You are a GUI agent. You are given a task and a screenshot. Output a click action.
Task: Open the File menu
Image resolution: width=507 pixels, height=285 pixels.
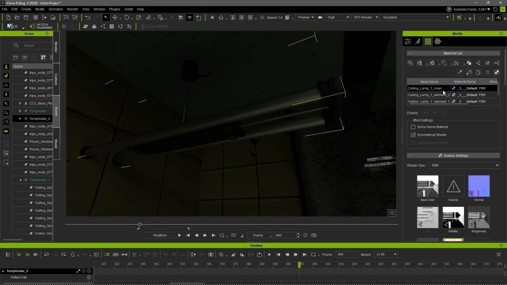[4, 9]
